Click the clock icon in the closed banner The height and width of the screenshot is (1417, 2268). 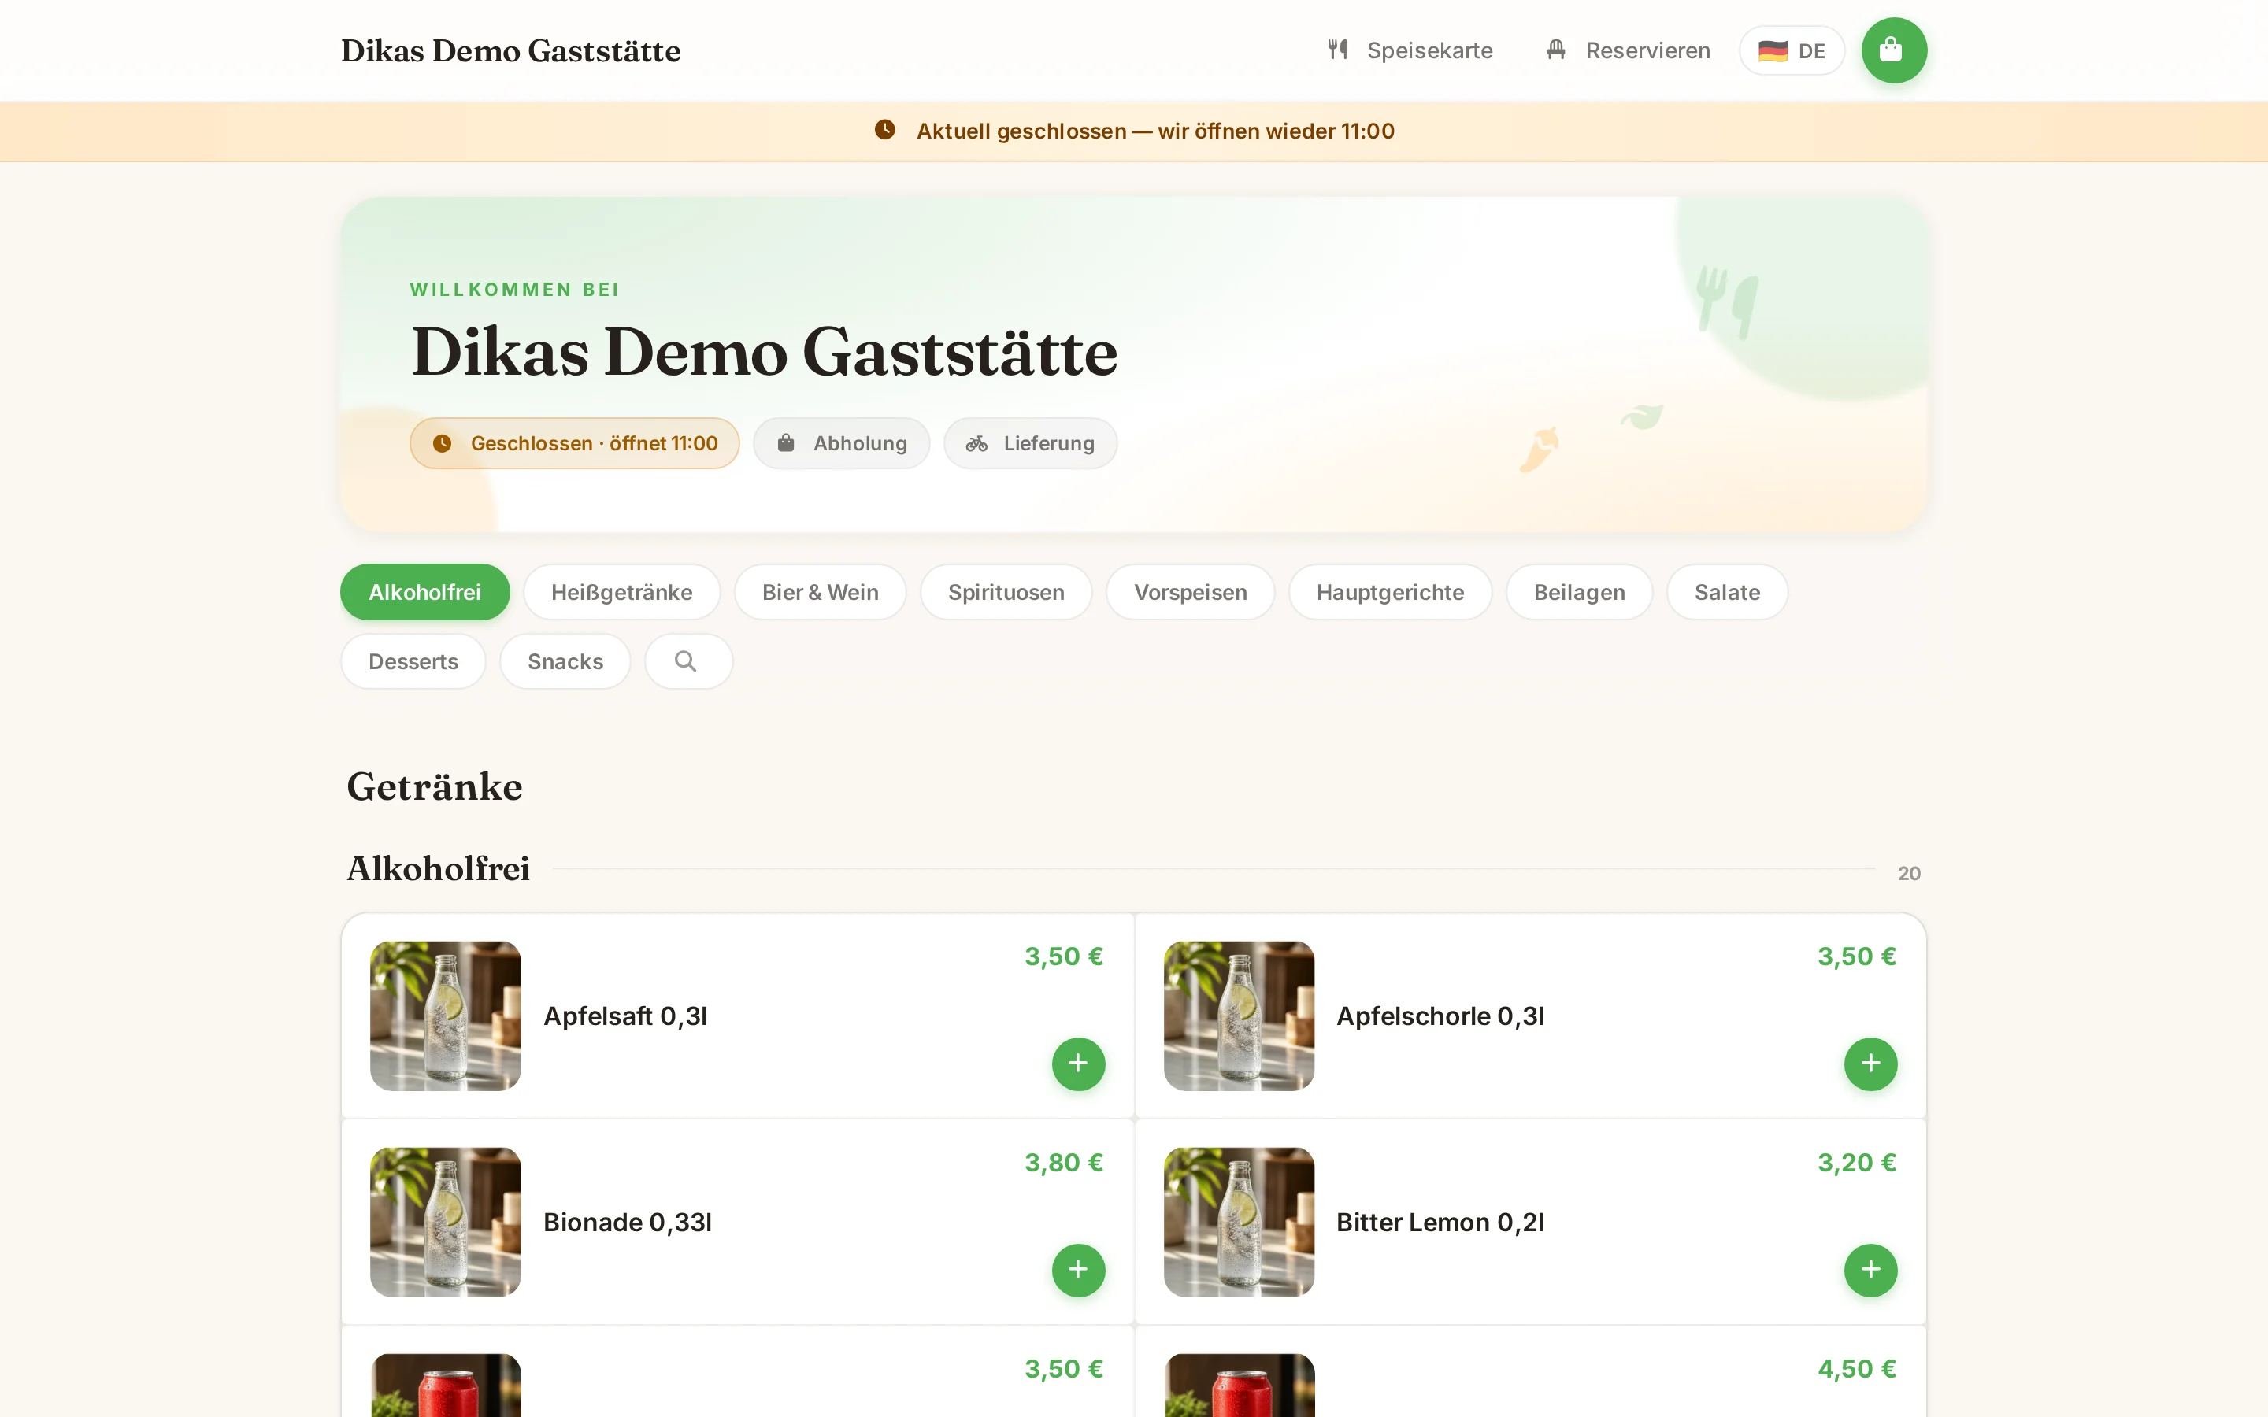tap(884, 129)
